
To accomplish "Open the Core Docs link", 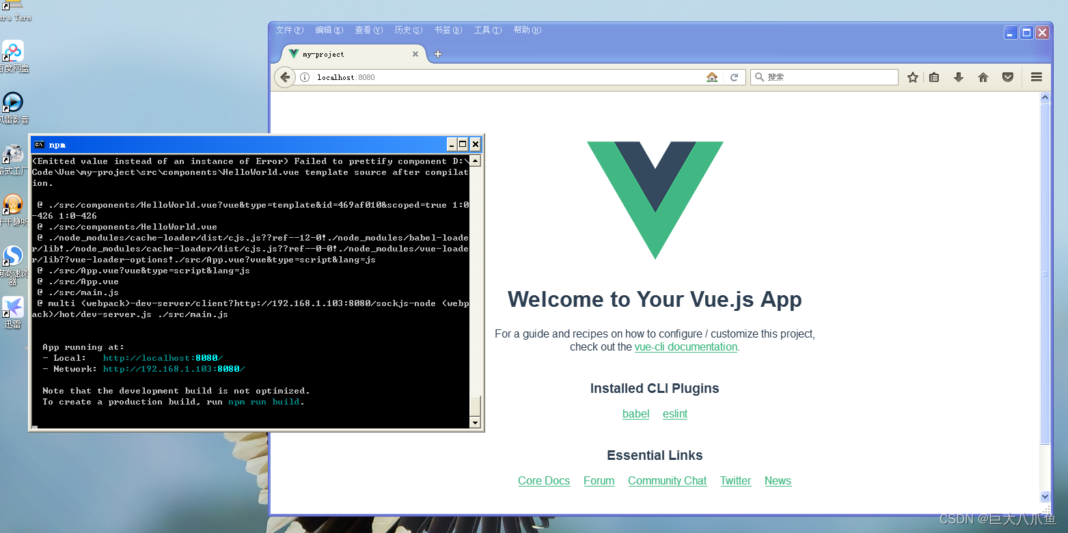I will pos(544,481).
